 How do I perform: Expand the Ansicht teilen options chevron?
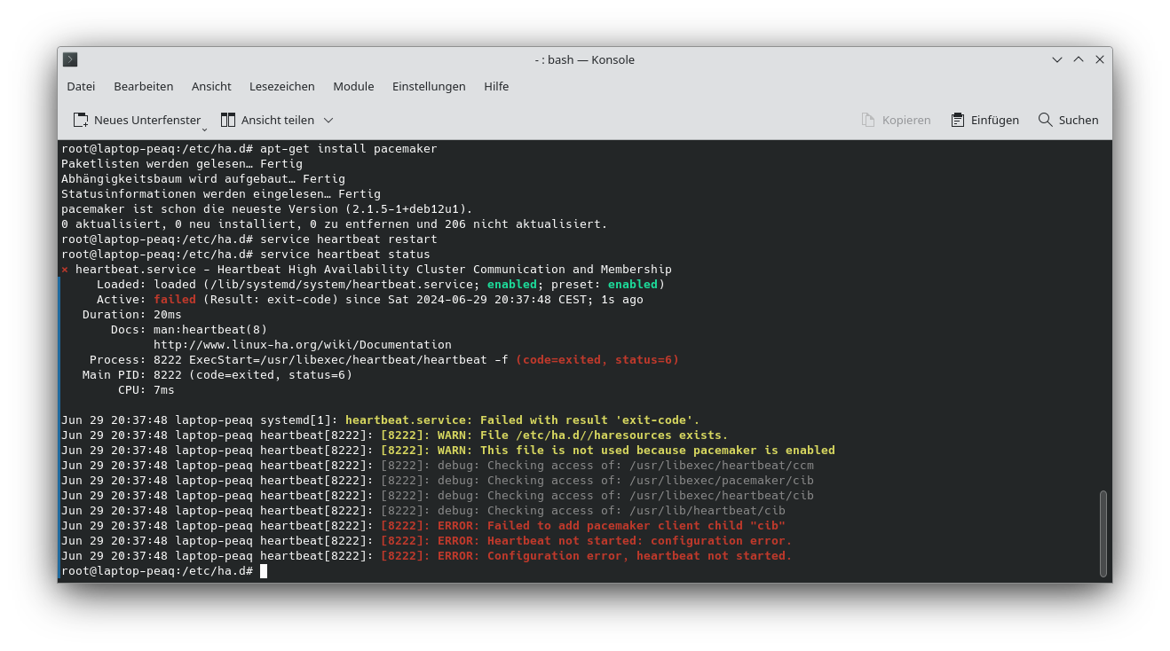click(328, 120)
